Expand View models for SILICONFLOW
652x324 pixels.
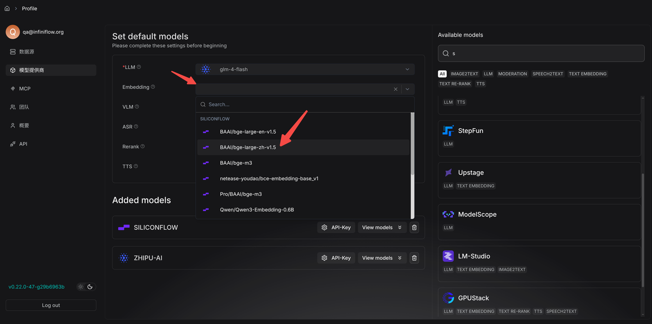tap(382, 227)
